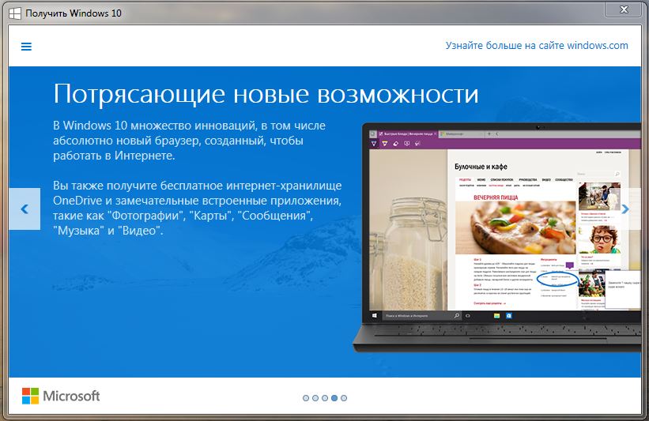Select the fourth (active) slide indicator dot

[334, 398]
